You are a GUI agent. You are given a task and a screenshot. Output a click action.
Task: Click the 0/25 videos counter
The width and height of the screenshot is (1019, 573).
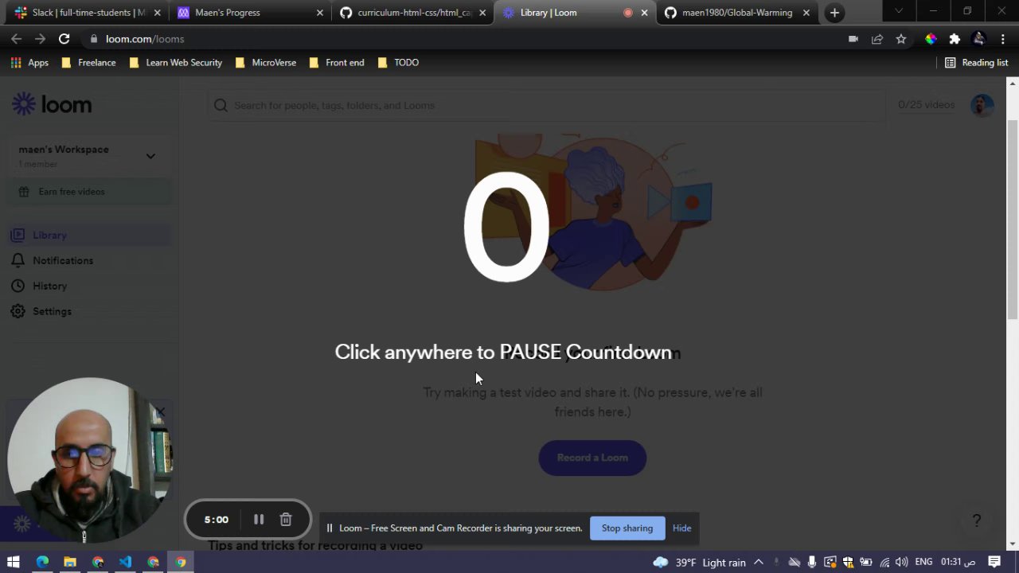(x=926, y=105)
